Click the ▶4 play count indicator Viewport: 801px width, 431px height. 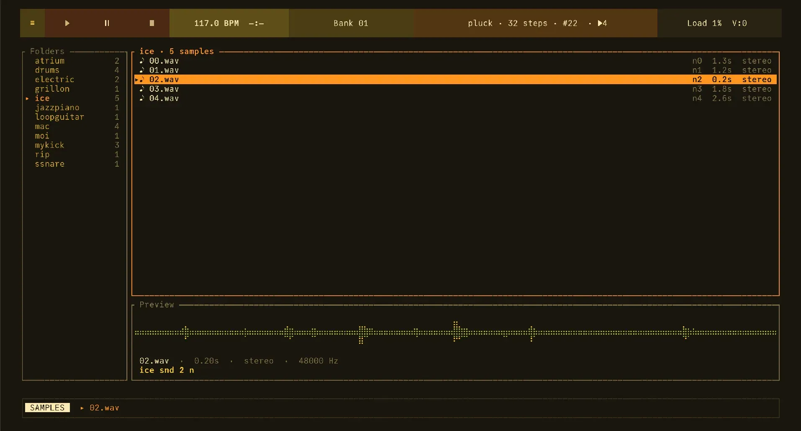tap(602, 23)
